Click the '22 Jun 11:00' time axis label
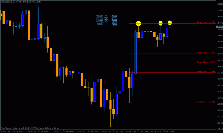 (x=43, y=132)
